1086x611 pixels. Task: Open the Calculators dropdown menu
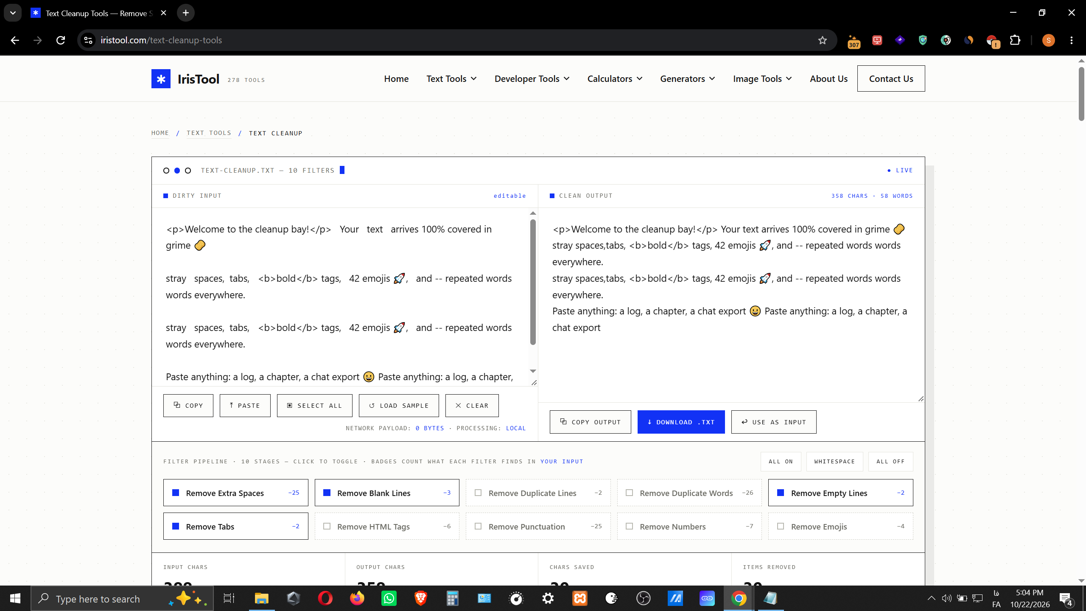coord(615,79)
